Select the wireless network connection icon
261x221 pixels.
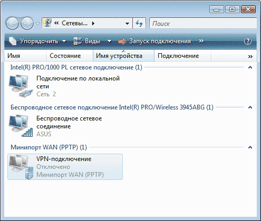point(21,126)
